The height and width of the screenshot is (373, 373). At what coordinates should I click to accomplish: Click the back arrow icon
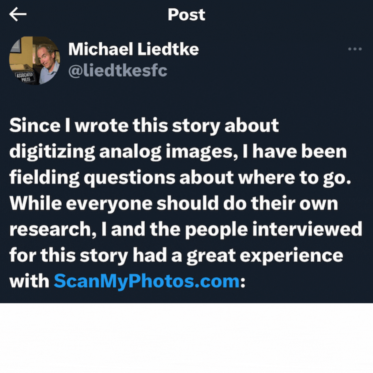[x=18, y=15]
